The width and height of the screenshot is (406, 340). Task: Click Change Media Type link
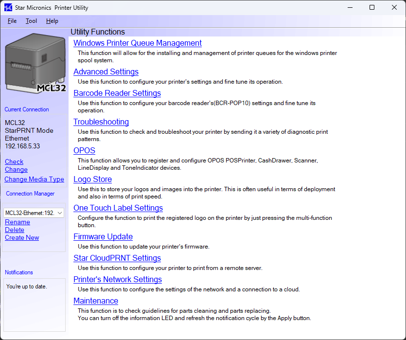coord(34,179)
